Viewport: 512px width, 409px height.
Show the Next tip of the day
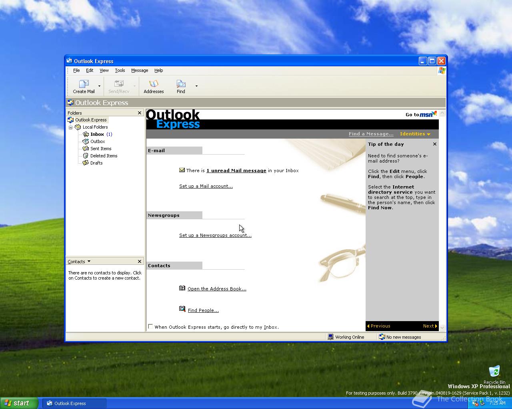point(430,326)
